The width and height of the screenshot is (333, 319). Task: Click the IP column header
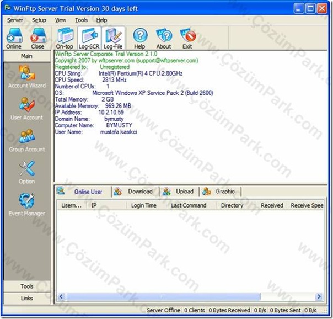pyautogui.click(x=106, y=205)
